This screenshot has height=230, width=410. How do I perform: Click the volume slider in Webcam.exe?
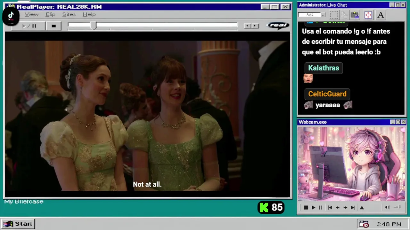pyautogui.click(x=397, y=207)
